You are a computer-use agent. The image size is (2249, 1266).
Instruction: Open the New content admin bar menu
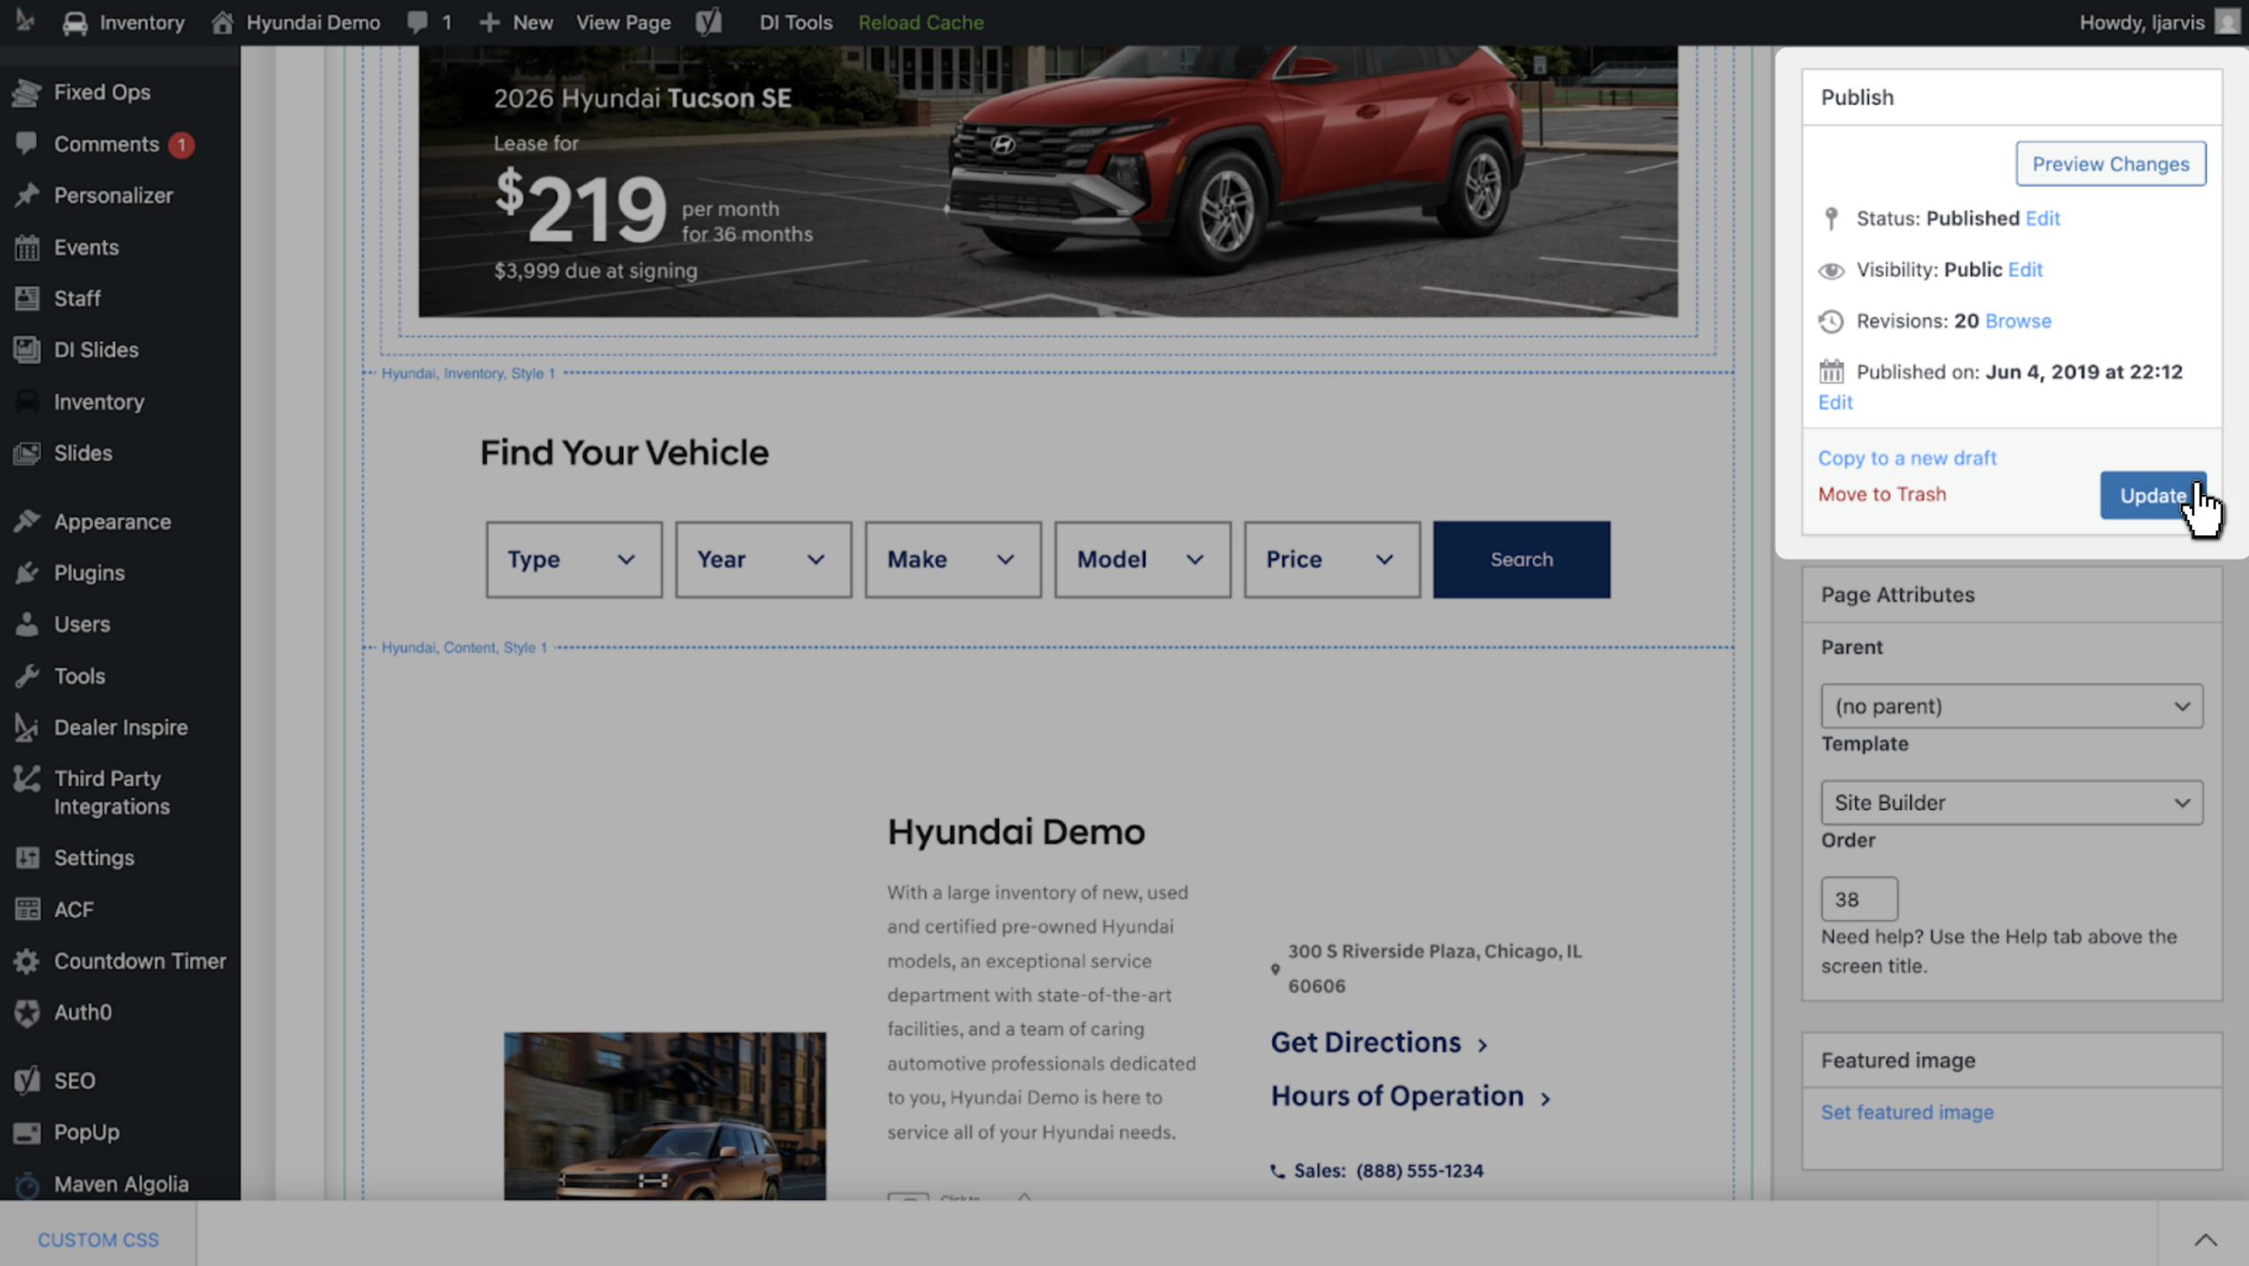coord(517,22)
